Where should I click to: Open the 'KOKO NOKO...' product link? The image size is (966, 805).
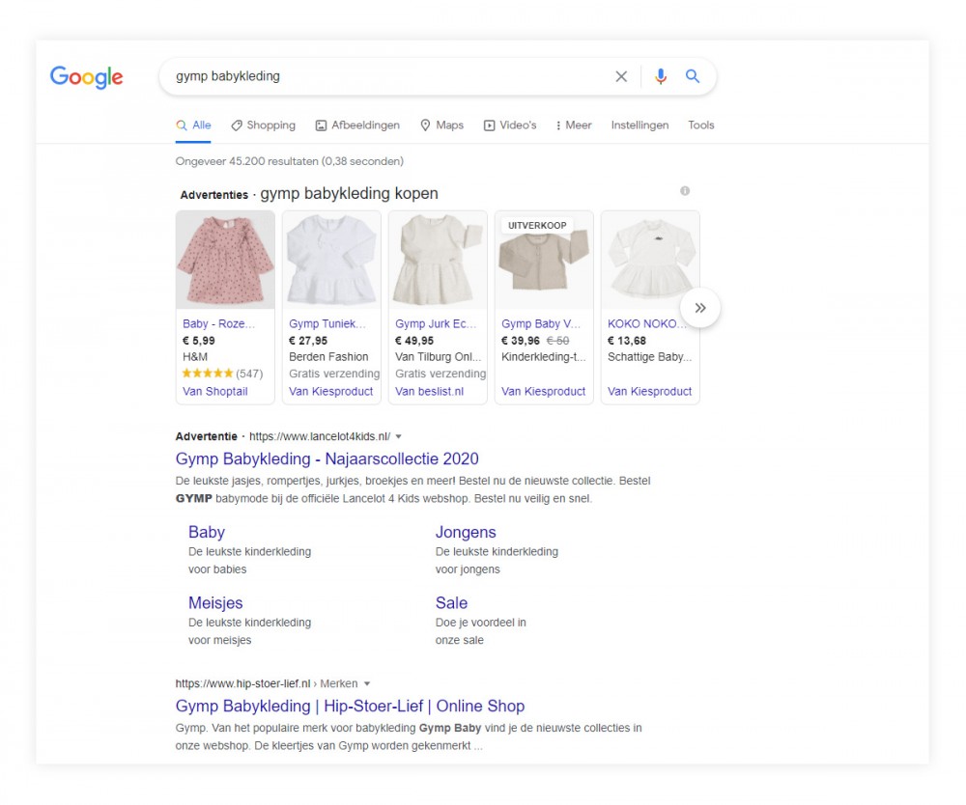[x=646, y=323]
